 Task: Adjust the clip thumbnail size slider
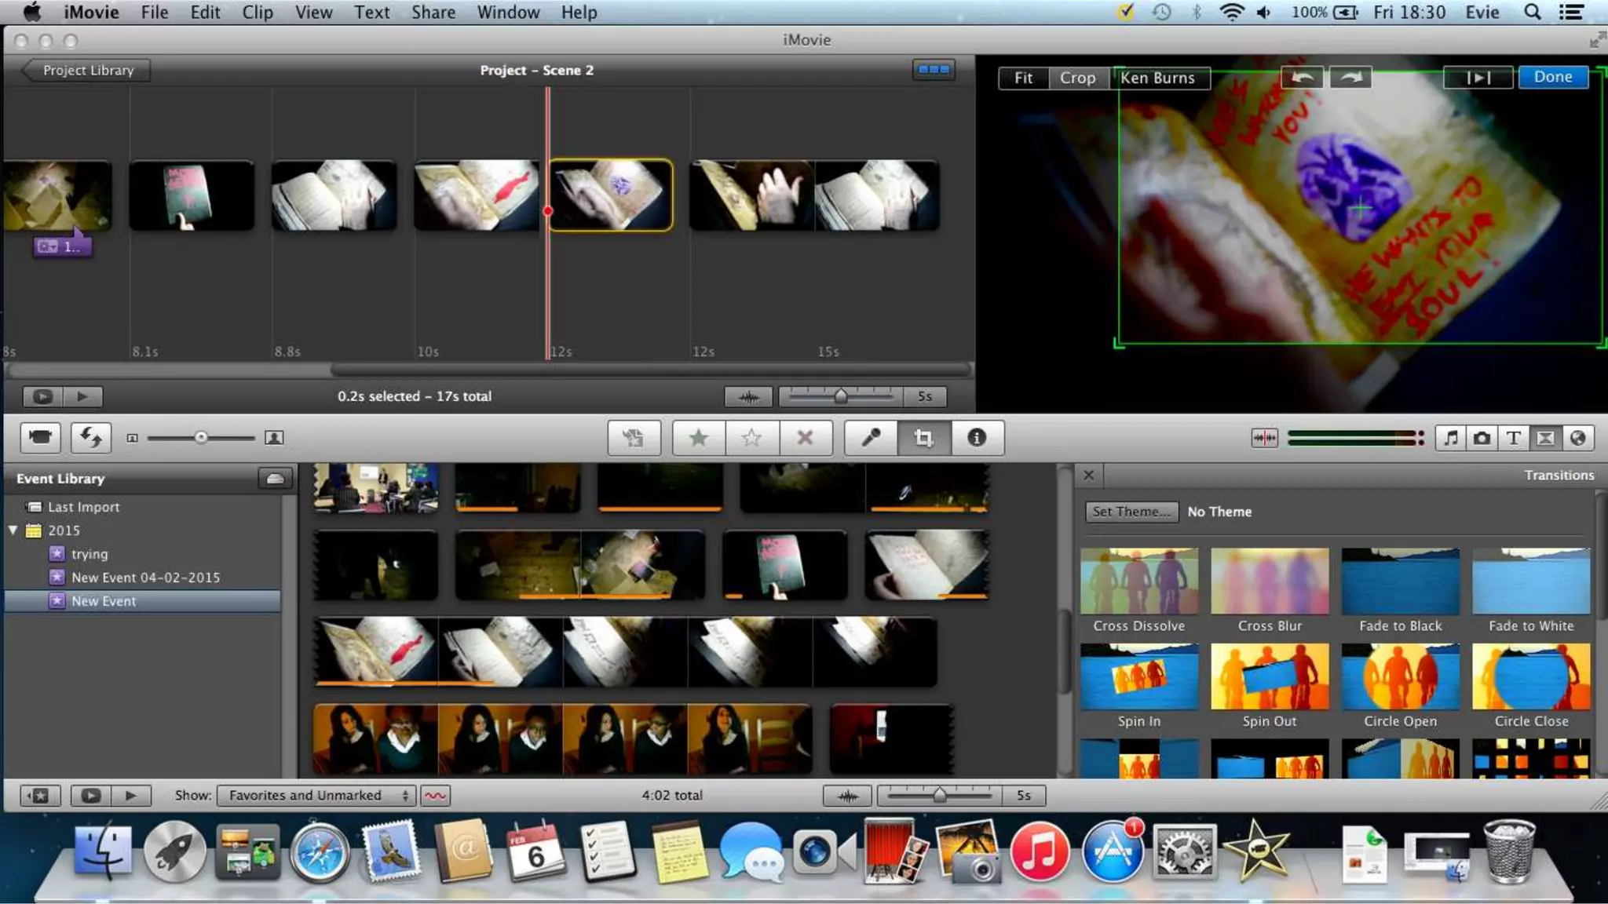[201, 437]
